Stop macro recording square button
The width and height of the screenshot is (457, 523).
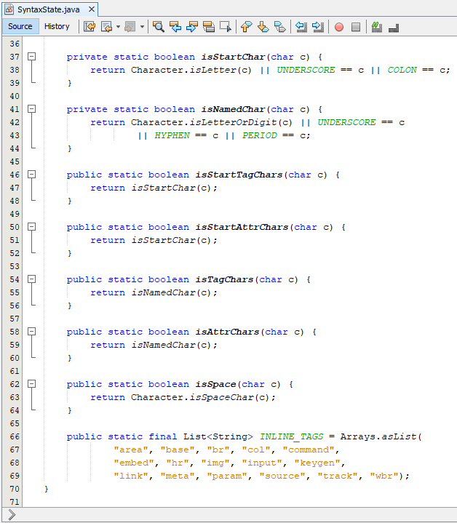tap(356, 27)
